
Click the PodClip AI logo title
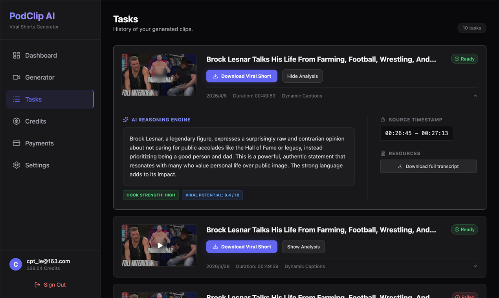(x=32, y=16)
